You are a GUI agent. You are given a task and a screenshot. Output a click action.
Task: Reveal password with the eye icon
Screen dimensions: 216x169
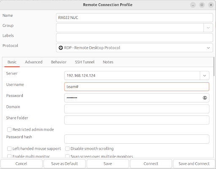click(205, 98)
